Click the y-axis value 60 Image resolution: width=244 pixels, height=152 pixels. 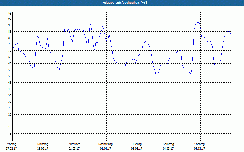[10, 64]
